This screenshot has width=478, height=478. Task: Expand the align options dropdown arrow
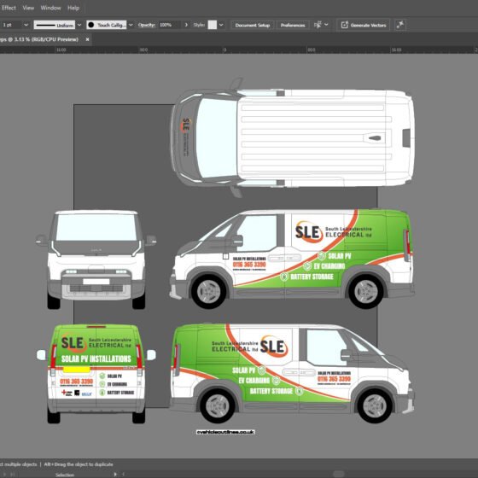[x=326, y=25]
